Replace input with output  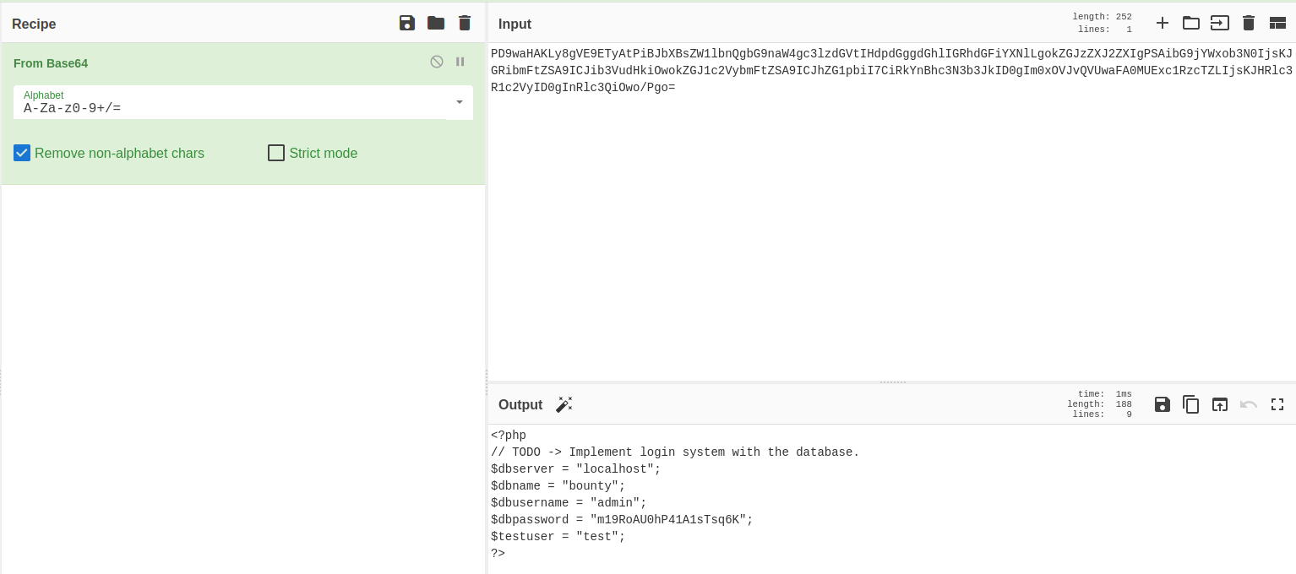[x=1220, y=404]
